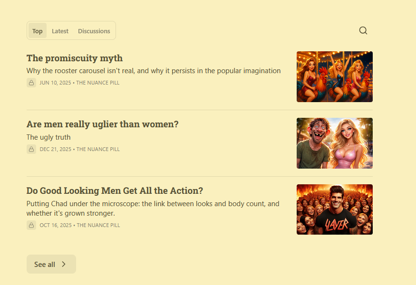Open the carousel thumbnail image
The height and width of the screenshot is (285, 416).
pos(334,77)
